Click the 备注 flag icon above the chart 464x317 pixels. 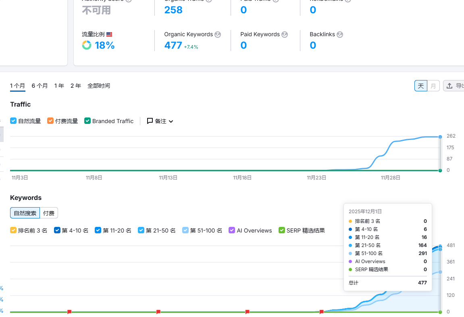tap(149, 121)
